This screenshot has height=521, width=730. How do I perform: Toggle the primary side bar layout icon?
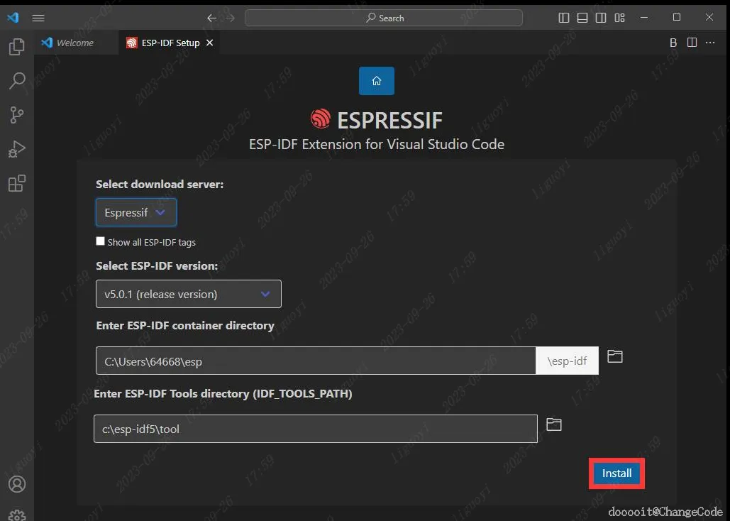563,18
